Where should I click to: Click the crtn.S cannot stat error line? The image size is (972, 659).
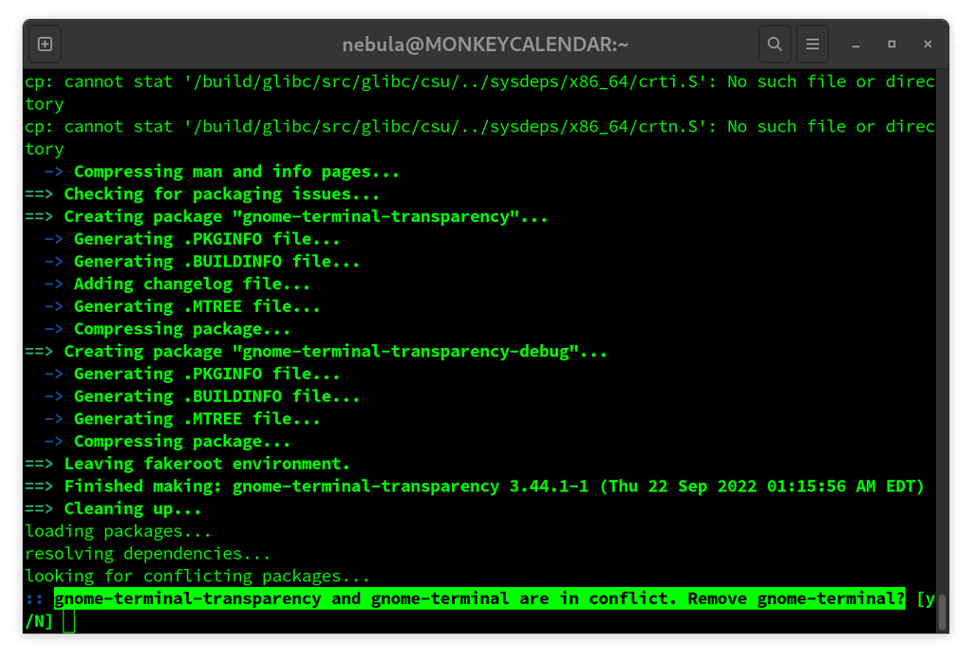(479, 137)
